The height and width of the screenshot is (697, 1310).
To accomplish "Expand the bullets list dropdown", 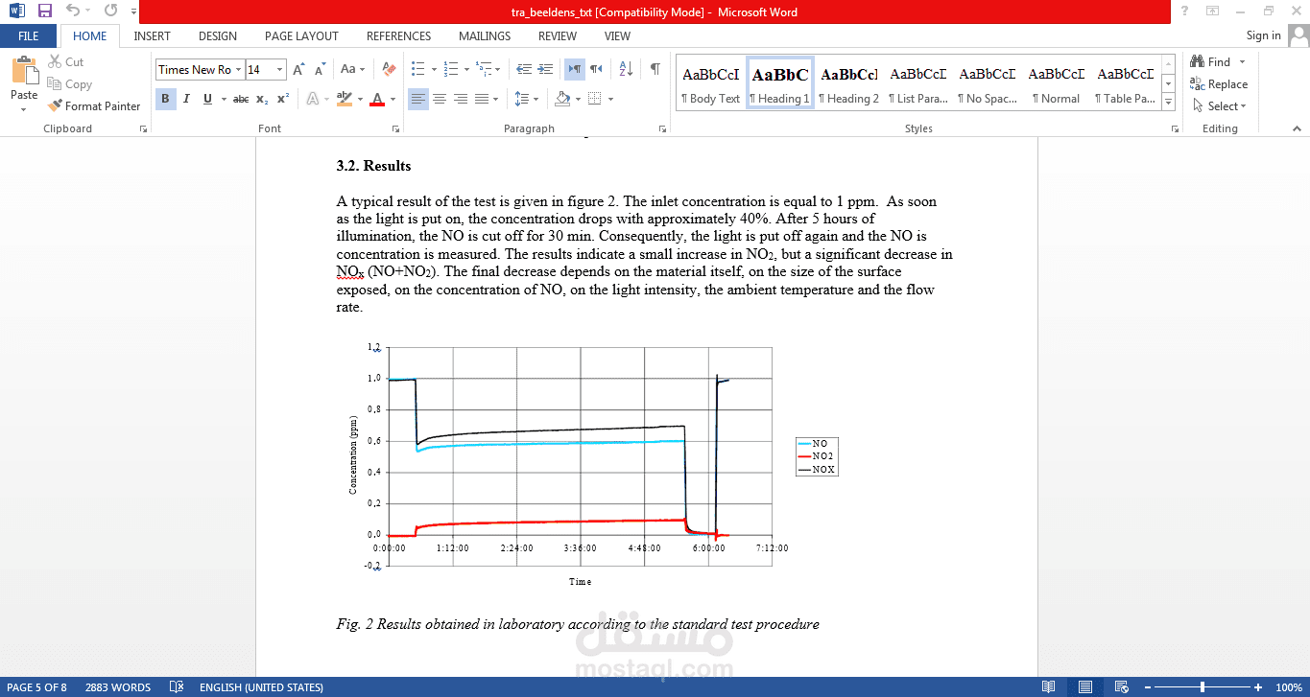I will (434, 69).
